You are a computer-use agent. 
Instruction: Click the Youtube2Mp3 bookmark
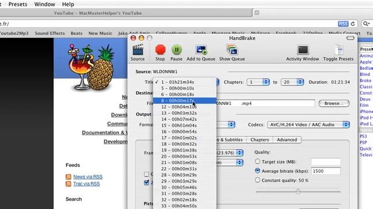(14, 33)
